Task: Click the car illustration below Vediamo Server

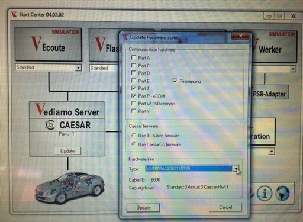Action: tap(69, 188)
